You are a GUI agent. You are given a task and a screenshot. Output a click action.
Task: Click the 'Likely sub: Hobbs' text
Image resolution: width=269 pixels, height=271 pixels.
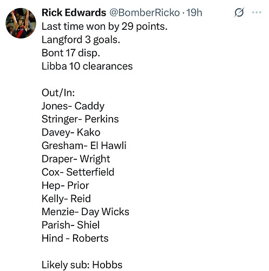(x=82, y=265)
